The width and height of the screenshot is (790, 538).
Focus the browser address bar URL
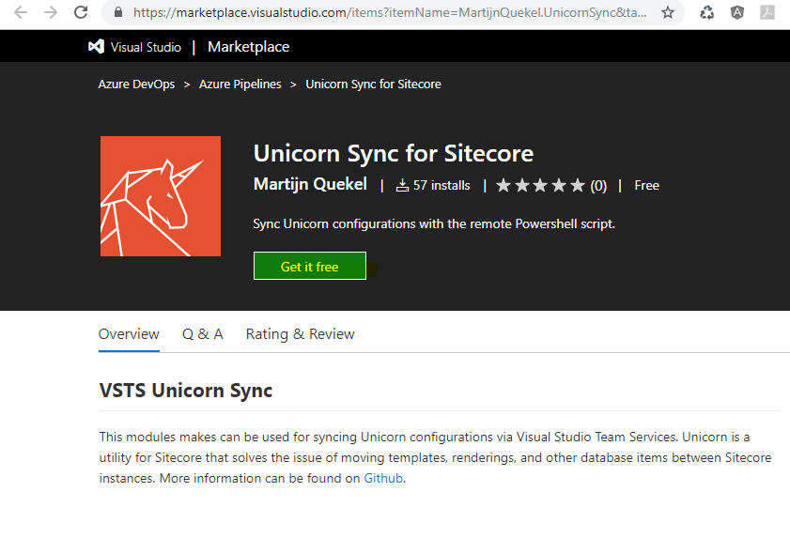click(390, 12)
